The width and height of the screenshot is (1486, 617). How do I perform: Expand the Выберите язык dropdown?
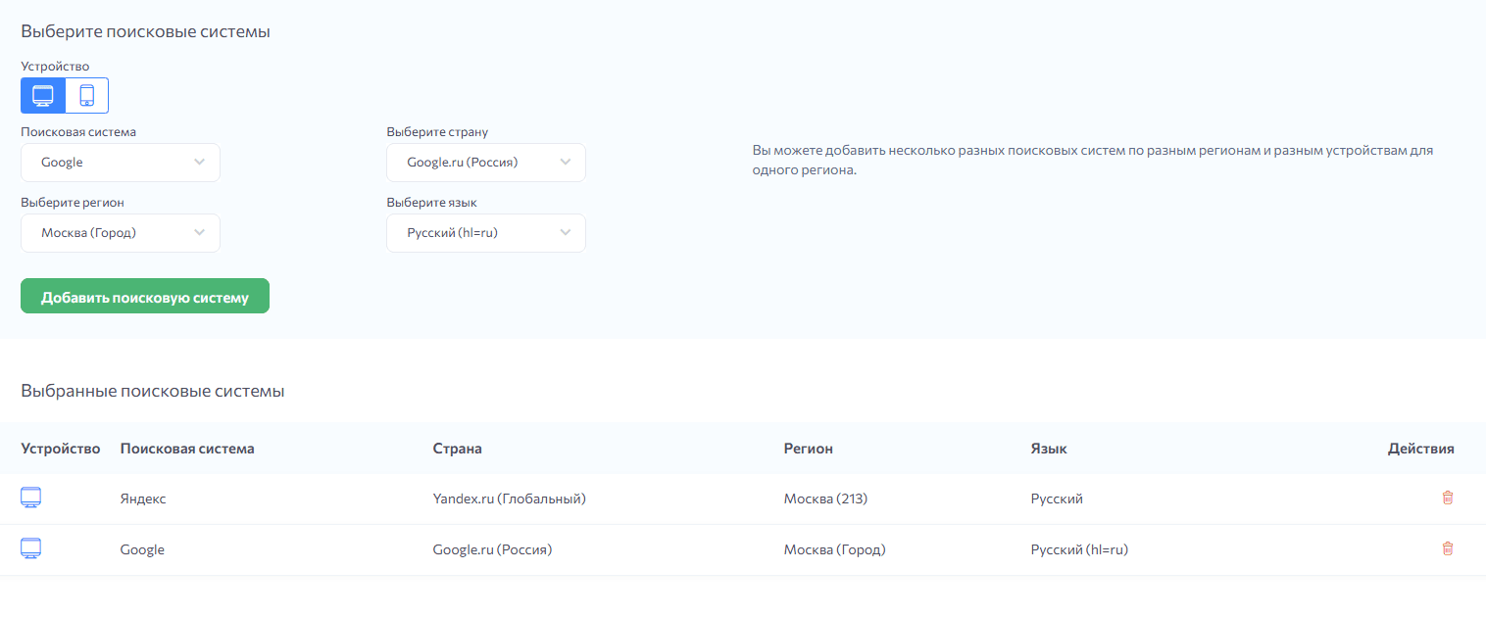(486, 233)
